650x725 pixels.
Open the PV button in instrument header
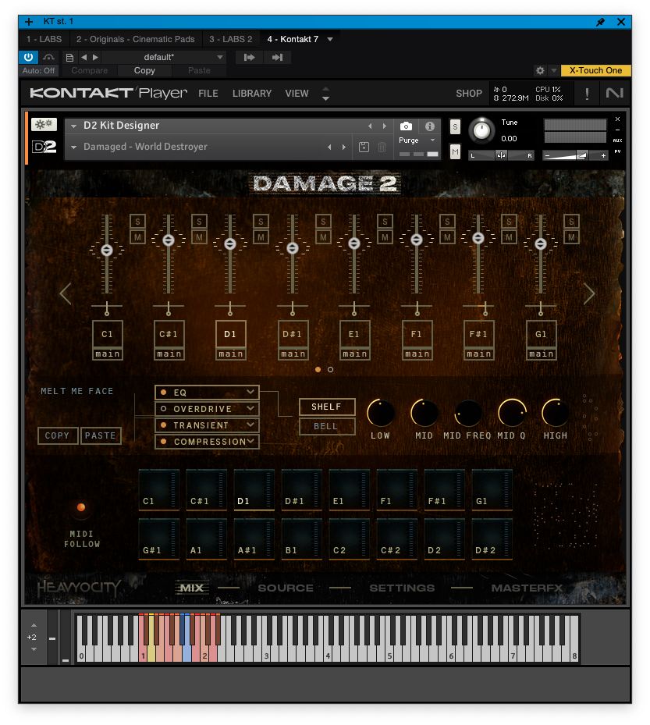pos(617,151)
